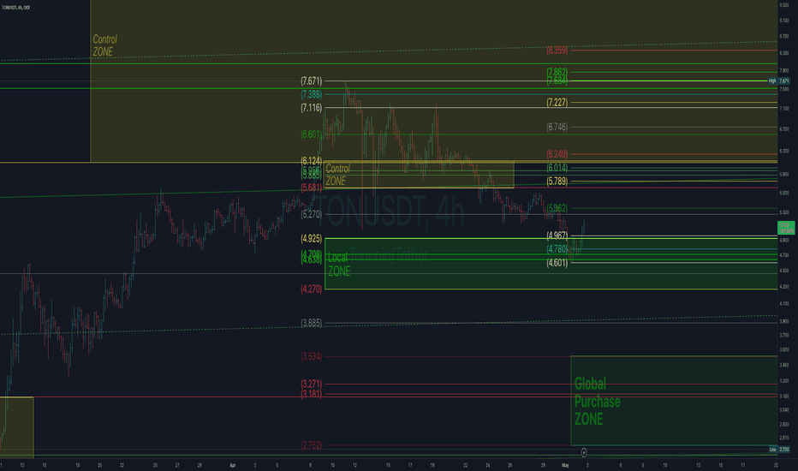This screenshot has height=471, width=798.
Task: Click the yellow (5.789) level label
Action: (557, 182)
